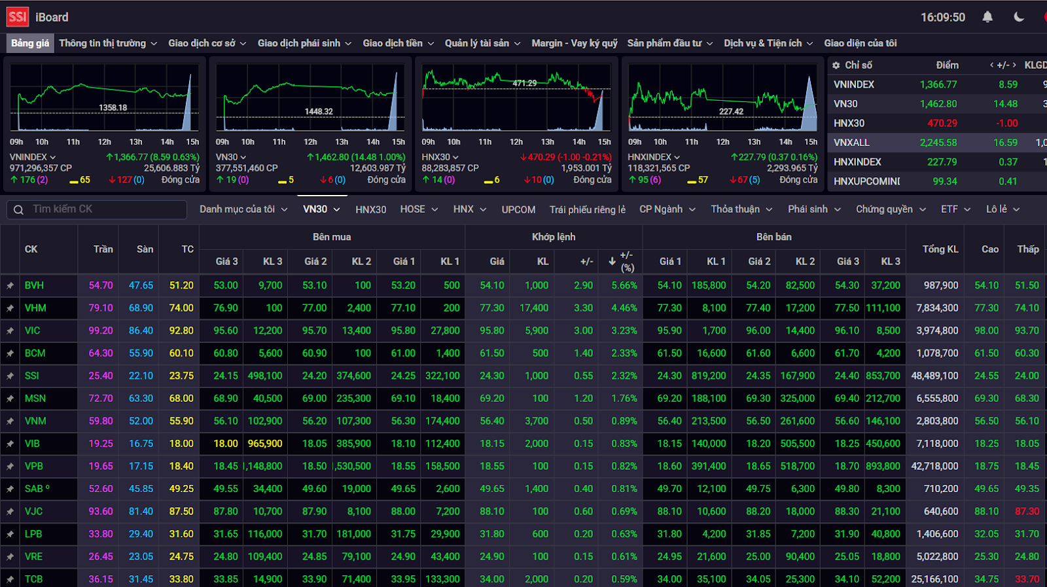Pin the VHM row
The height and width of the screenshot is (587, 1047).
(x=10, y=308)
